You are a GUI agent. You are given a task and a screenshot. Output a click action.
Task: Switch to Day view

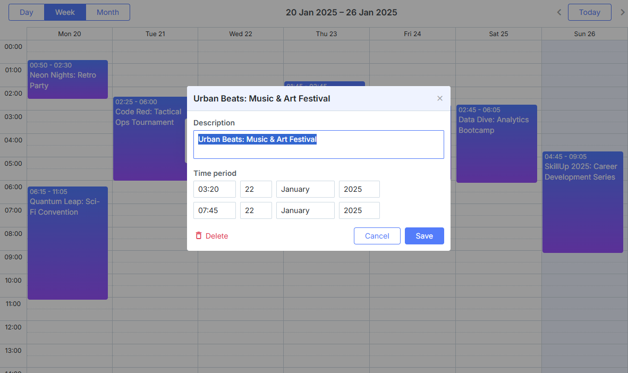coord(27,12)
